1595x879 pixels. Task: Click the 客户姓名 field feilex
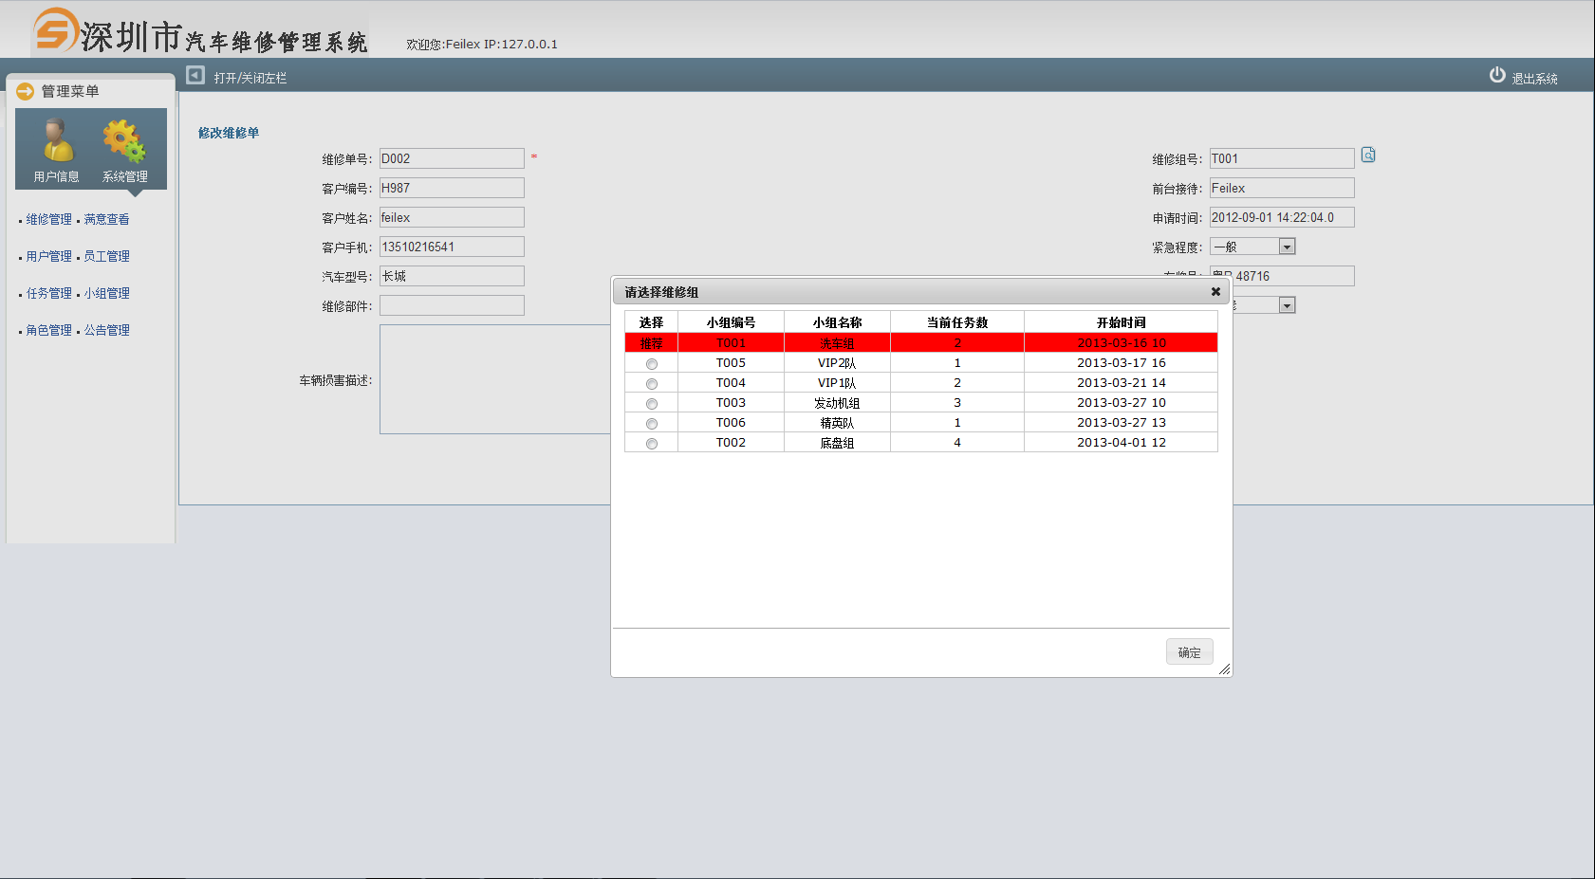452,217
